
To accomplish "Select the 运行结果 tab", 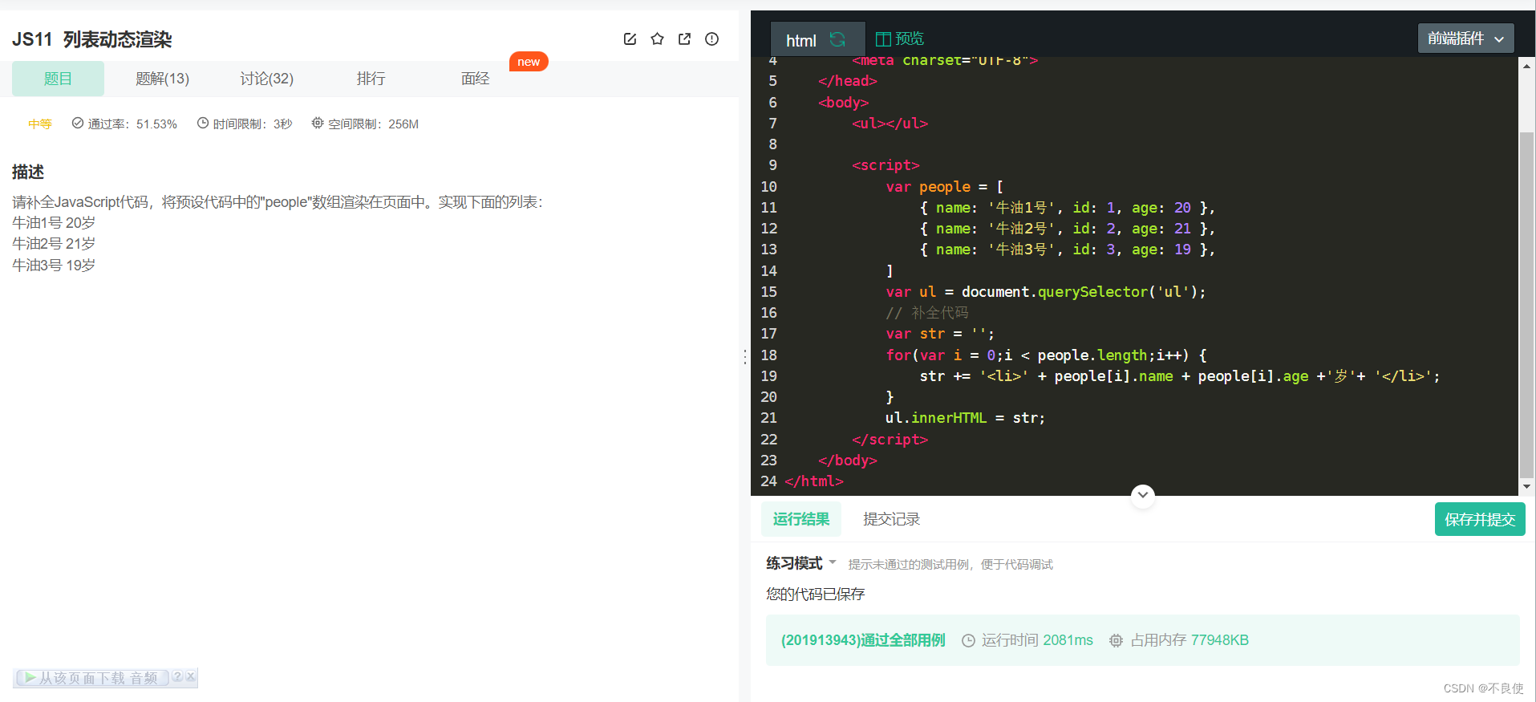I will tap(801, 519).
